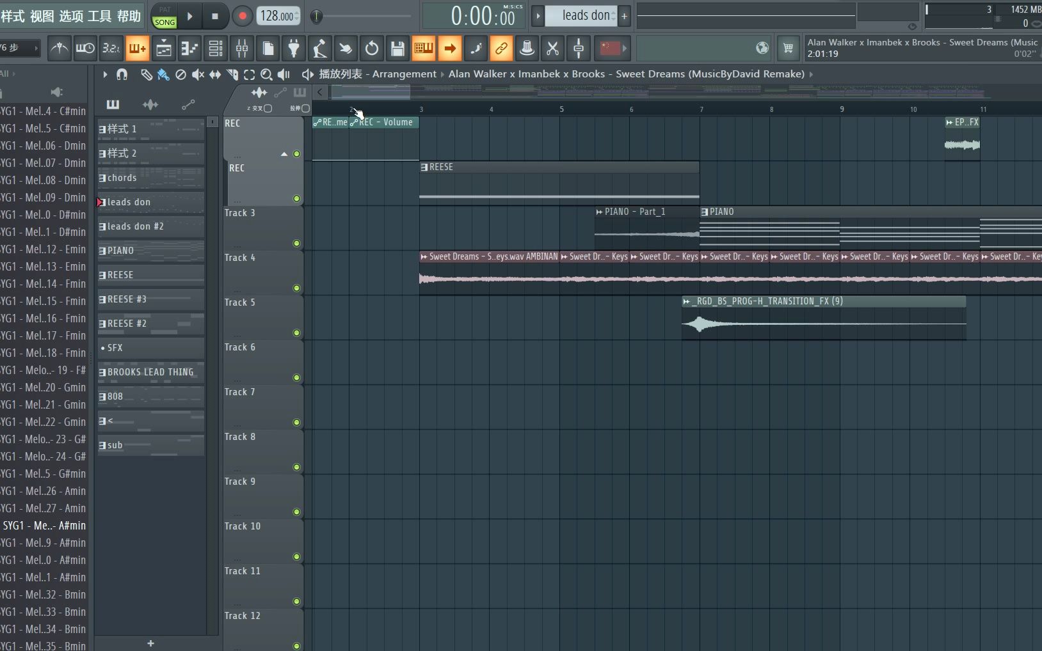The height and width of the screenshot is (651, 1042).
Task: Select the blue paint brush tool
Action: [163, 74]
